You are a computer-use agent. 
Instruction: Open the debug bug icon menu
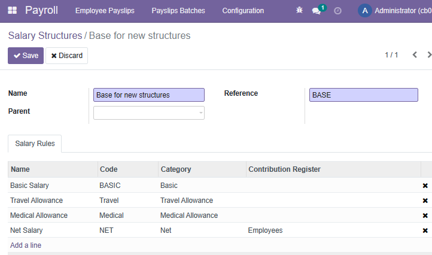coord(299,11)
